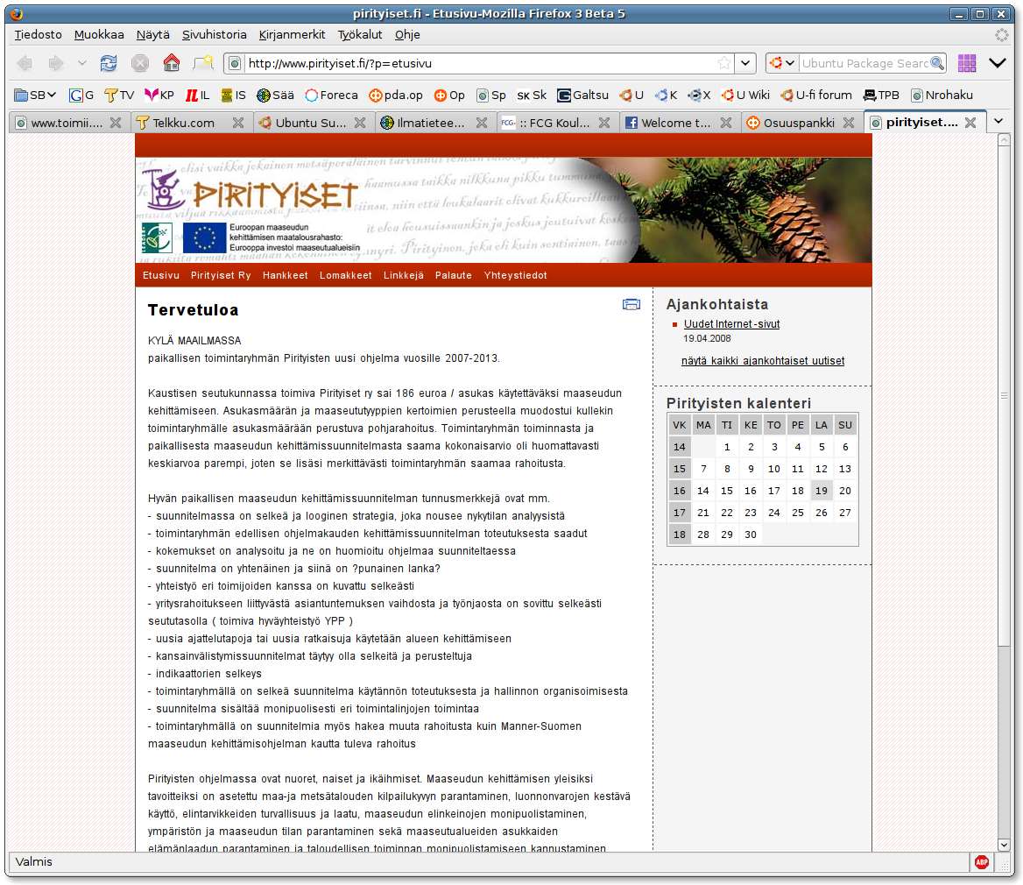1023x885 pixels.
Task: Open the IL bookmark
Action: coord(198,96)
